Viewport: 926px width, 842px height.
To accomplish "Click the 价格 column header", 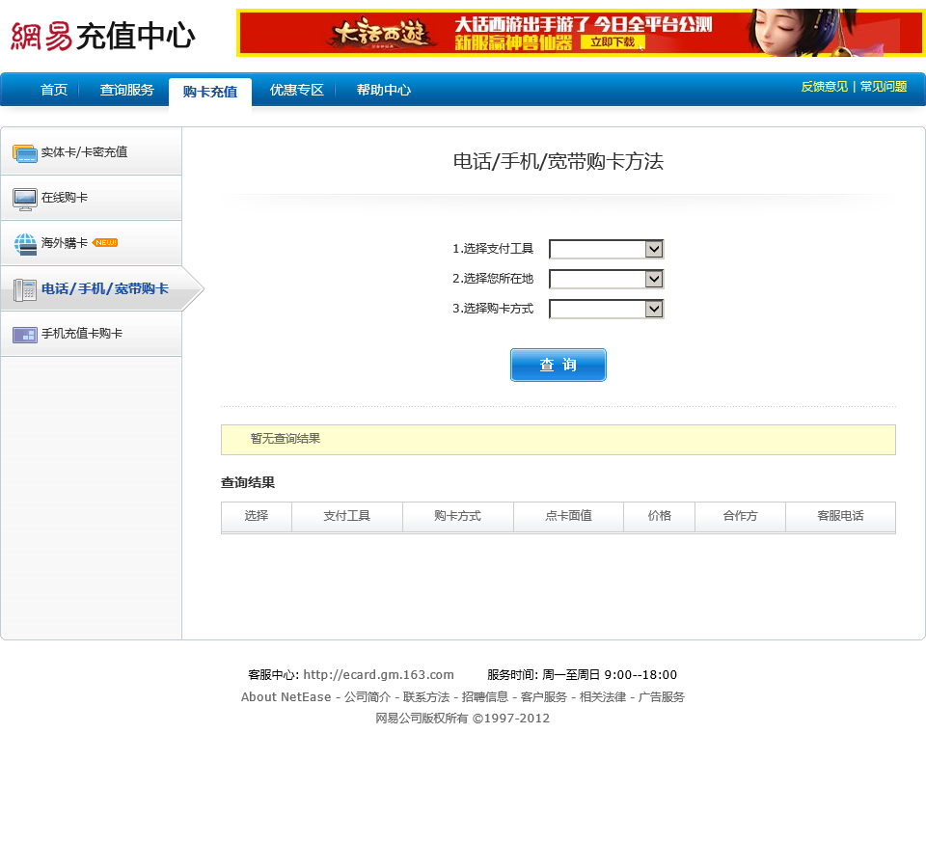I will (x=660, y=516).
